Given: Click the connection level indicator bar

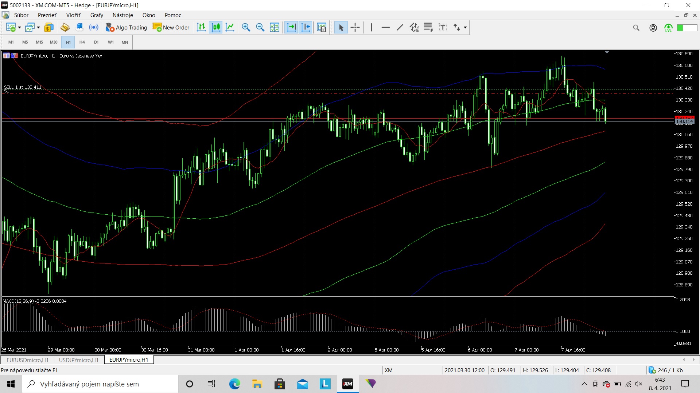Looking at the screenshot, I should 687,28.
